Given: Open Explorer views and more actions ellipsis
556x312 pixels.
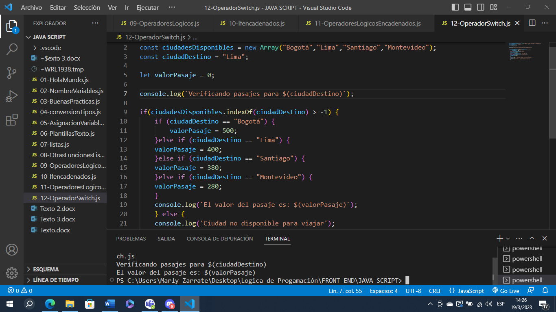Looking at the screenshot, I should pyautogui.click(x=95, y=23).
